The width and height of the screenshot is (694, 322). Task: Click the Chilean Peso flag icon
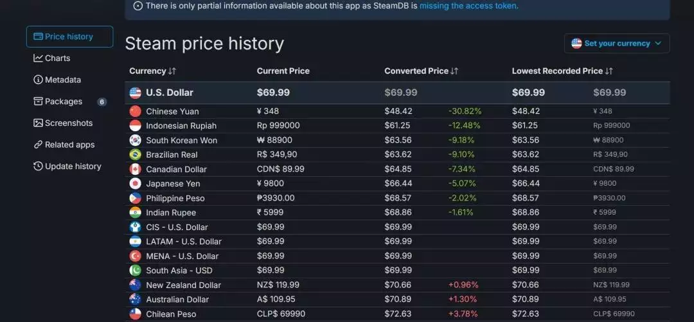pos(135,314)
